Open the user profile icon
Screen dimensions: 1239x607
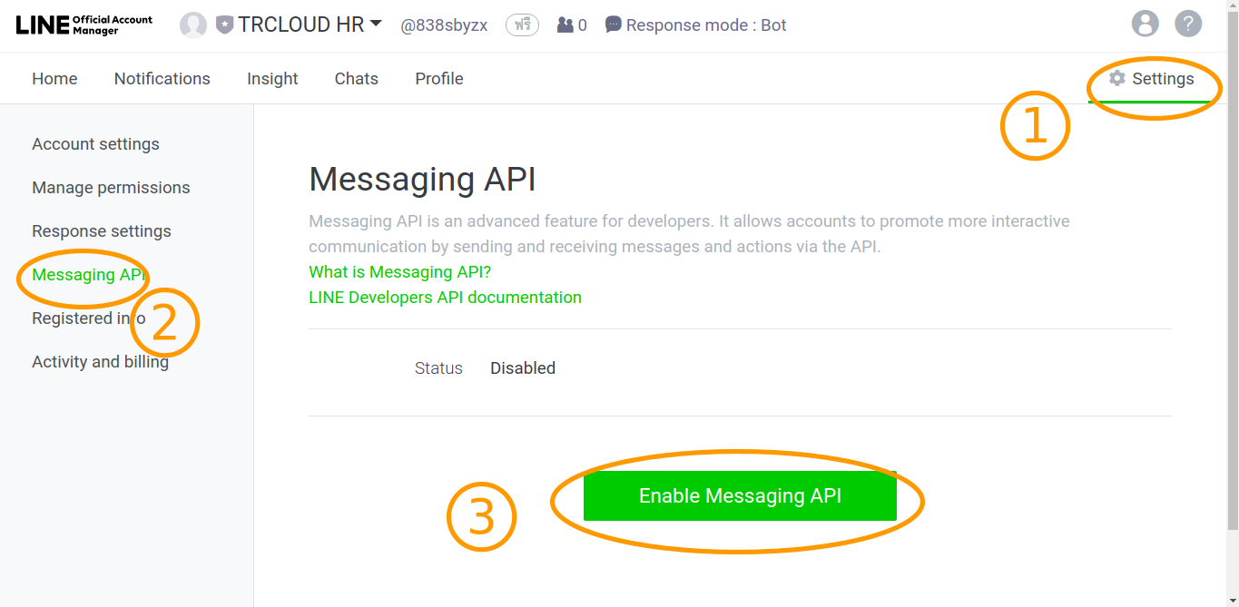point(1146,24)
